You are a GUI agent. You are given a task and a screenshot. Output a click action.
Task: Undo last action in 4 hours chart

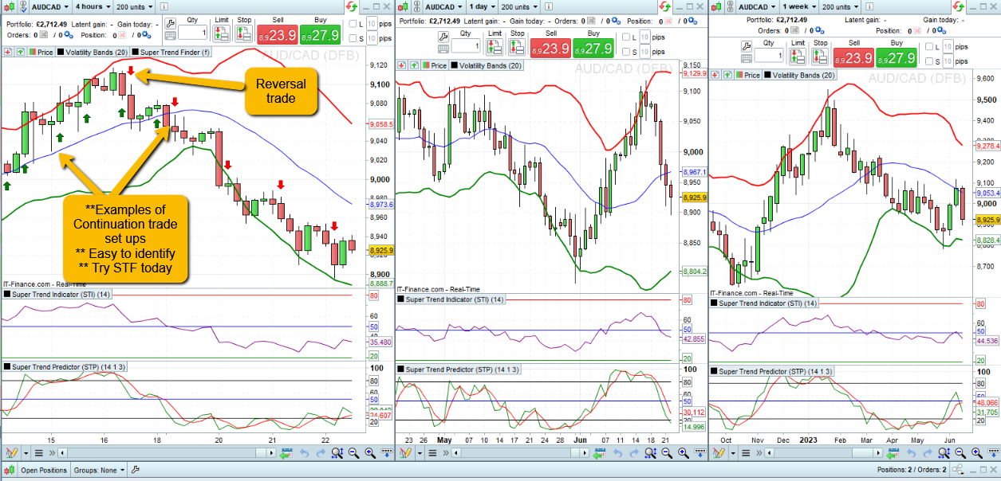pyautogui.click(x=303, y=453)
